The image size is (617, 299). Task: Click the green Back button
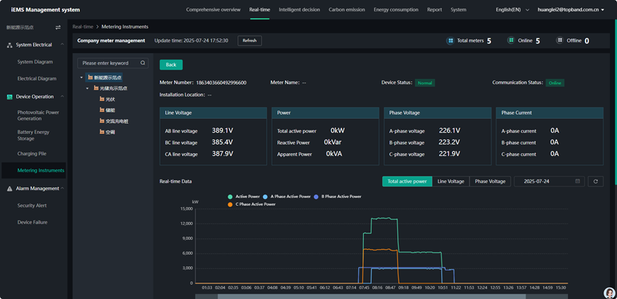170,65
